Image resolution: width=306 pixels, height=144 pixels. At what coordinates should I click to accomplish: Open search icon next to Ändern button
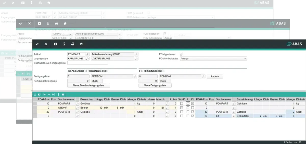click(203, 76)
